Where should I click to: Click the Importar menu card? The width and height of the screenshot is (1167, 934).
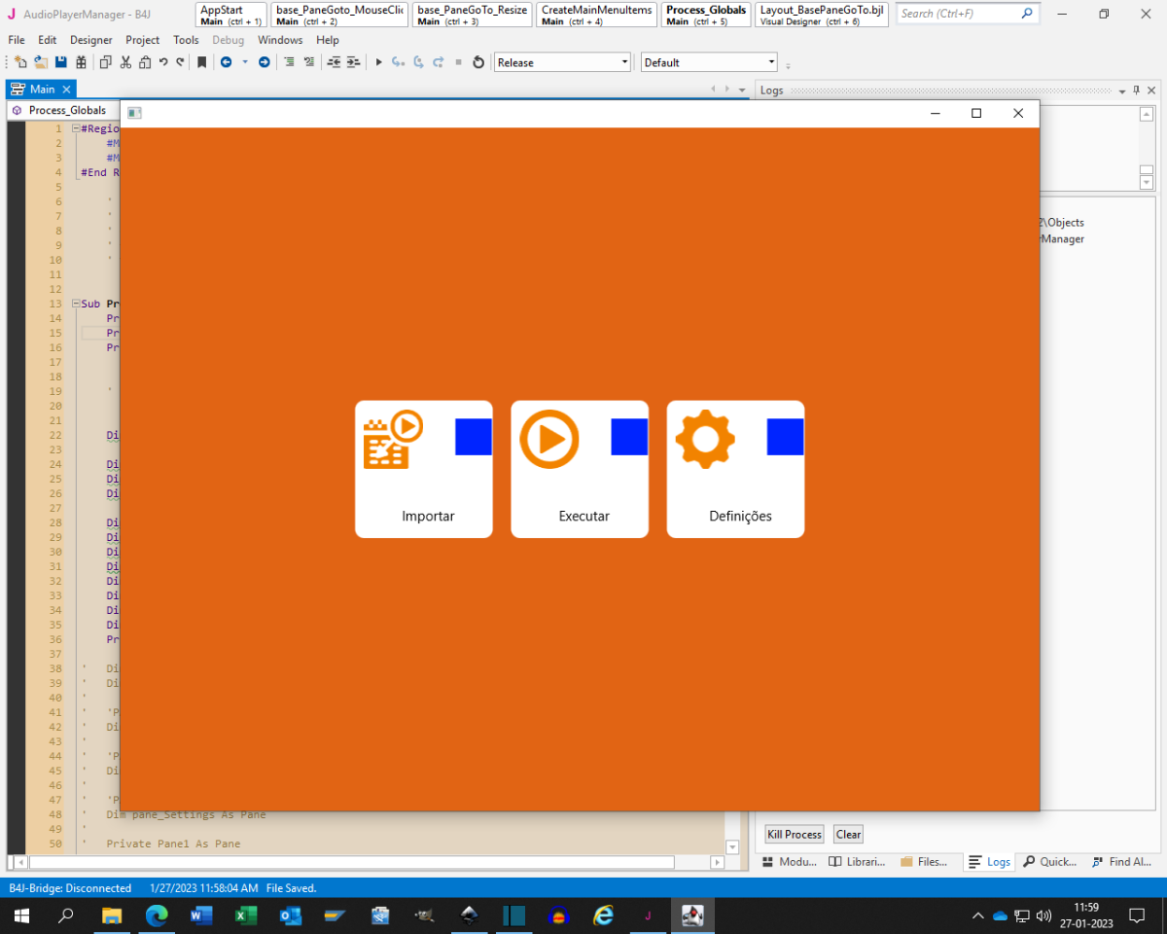pos(424,469)
